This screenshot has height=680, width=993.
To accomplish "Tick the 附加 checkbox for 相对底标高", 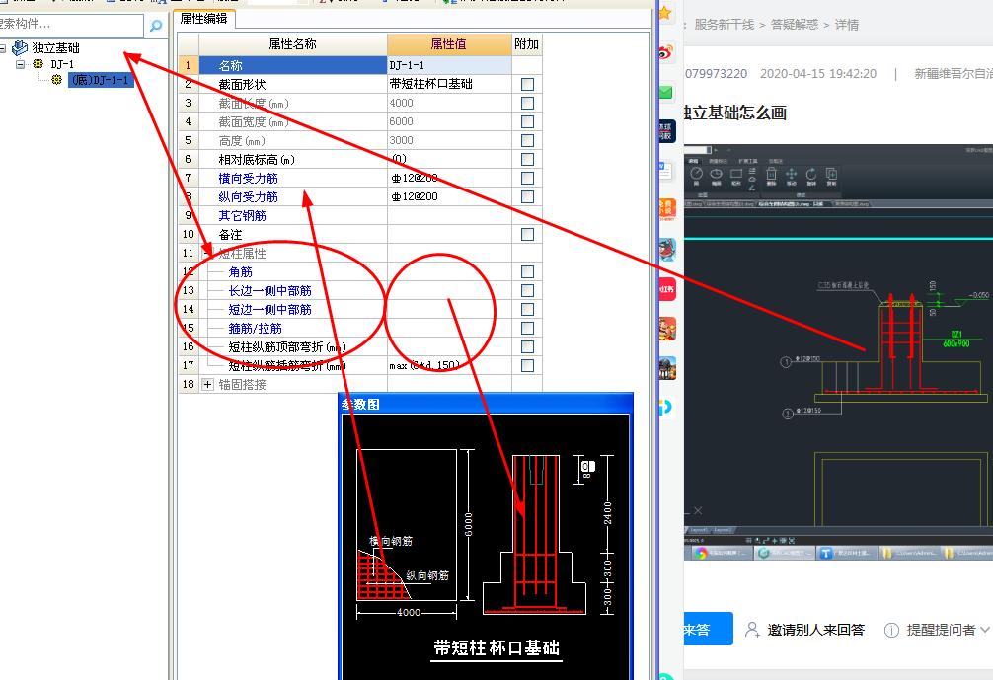I will click(527, 160).
